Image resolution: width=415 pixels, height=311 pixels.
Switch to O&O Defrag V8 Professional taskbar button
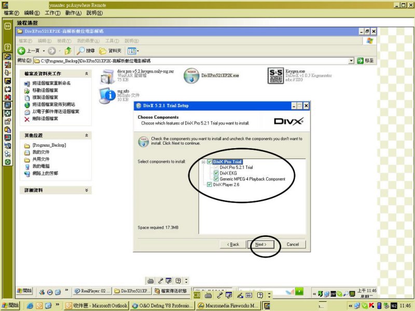pos(162,306)
